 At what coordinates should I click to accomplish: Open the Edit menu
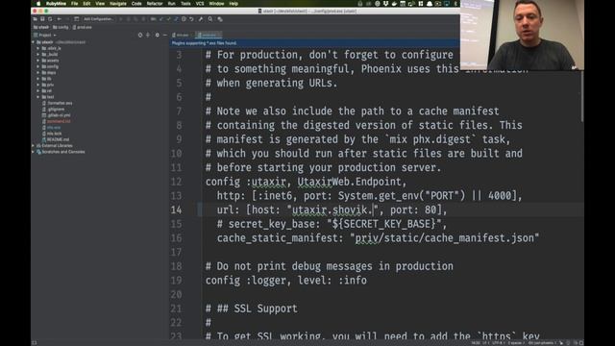coord(86,4)
